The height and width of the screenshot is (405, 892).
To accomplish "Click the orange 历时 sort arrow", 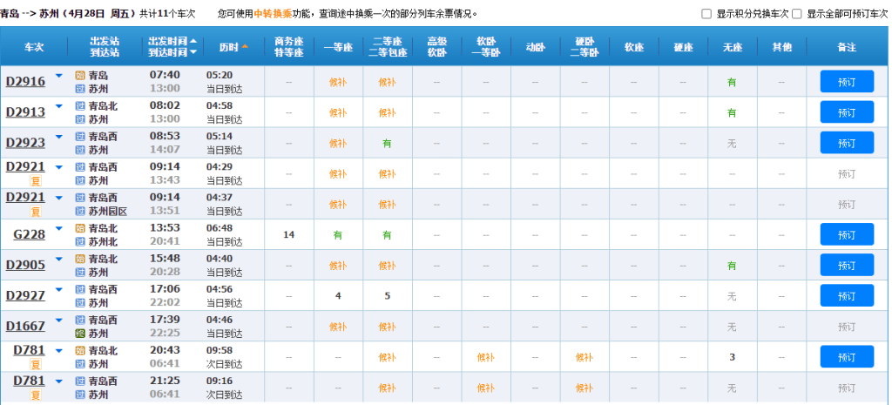I will 245,46.
